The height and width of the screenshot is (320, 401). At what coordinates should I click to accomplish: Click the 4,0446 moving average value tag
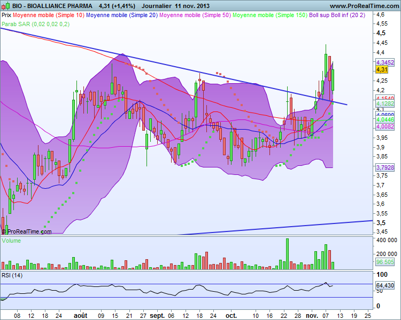tap(385, 119)
